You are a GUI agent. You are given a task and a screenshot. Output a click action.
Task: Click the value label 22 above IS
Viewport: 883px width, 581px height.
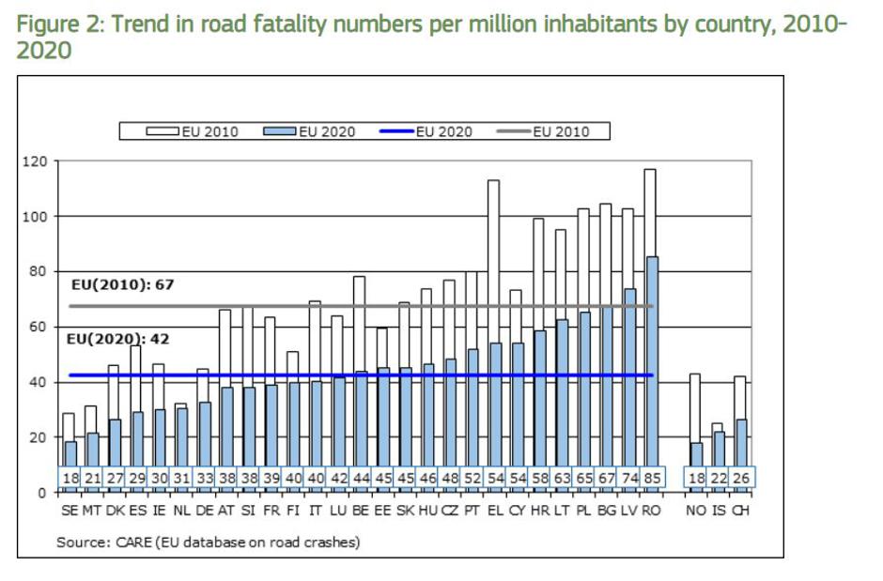tap(718, 479)
